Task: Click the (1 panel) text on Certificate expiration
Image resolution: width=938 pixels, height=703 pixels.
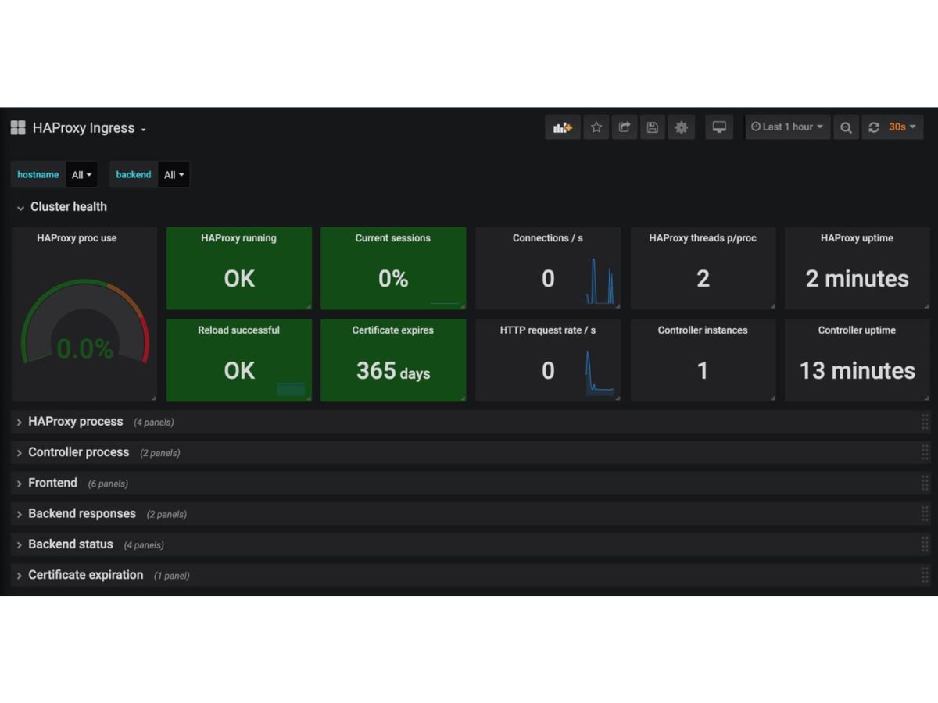Action: 172,576
